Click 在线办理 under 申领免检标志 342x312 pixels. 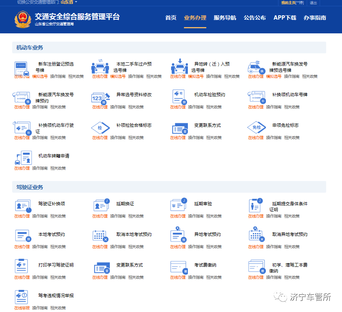pos(256,138)
